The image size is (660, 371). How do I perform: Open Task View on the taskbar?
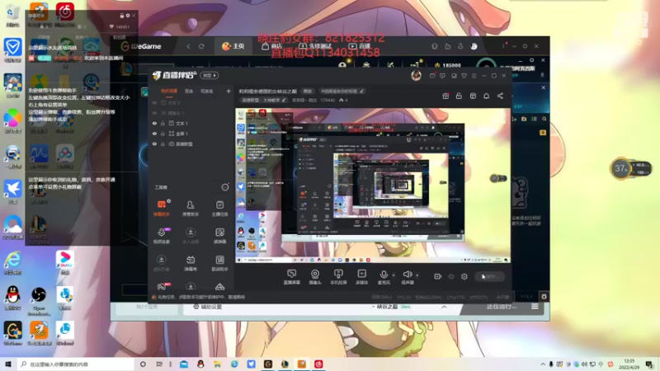[x=159, y=364]
